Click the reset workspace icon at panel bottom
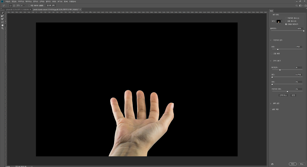This screenshot has height=167, width=307. click(272, 164)
